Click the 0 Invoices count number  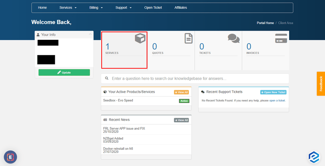point(249,47)
